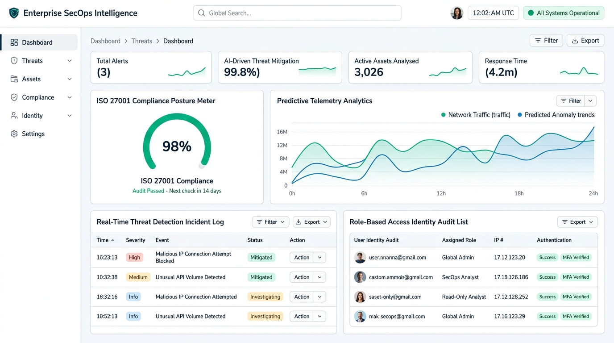Click the Compliance shield-check icon in sidebar

(x=14, y=97)
